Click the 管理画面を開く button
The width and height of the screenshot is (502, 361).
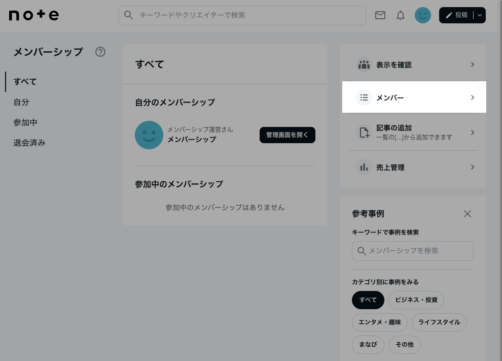[288, 135]
